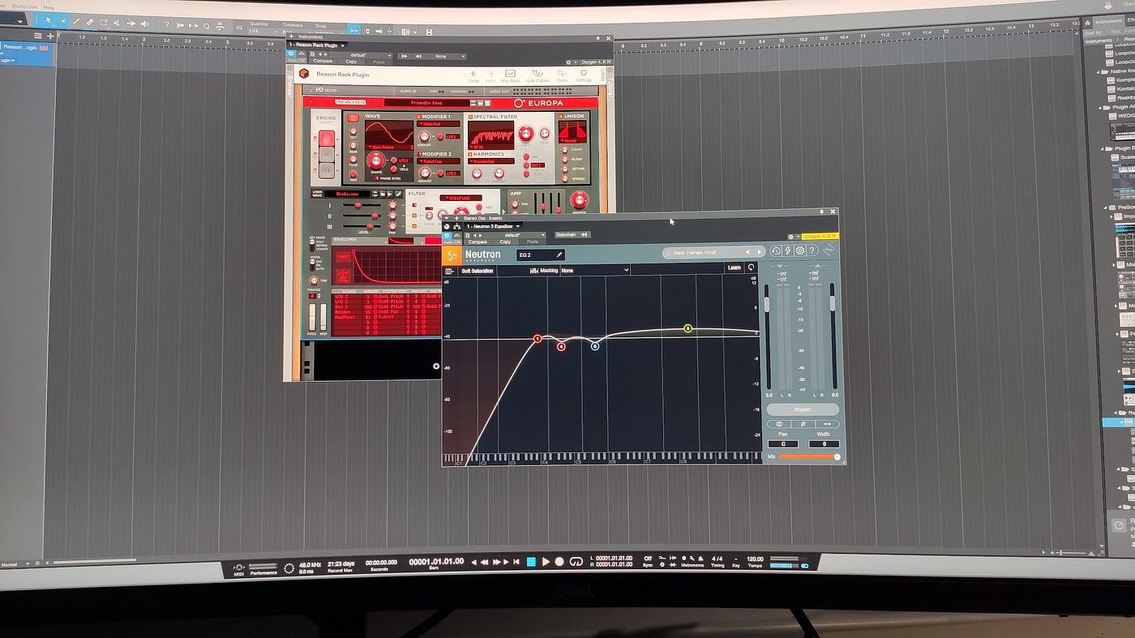Open Neutron default preset dropdown
The width and height of the screenshot is (1135, 638).
[516, 235]
